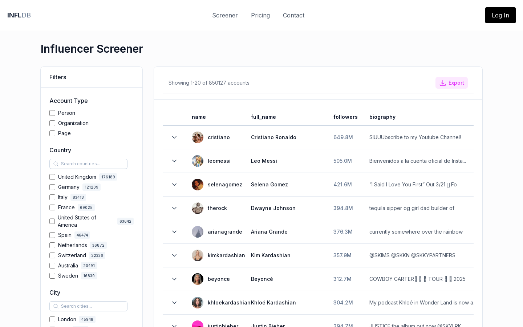Open the Screener nav item

click(225, 15)
